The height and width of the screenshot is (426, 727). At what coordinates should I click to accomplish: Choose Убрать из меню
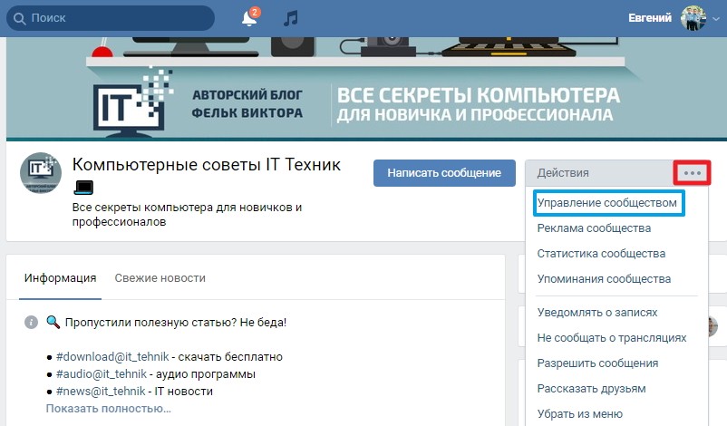click(579, 413)
